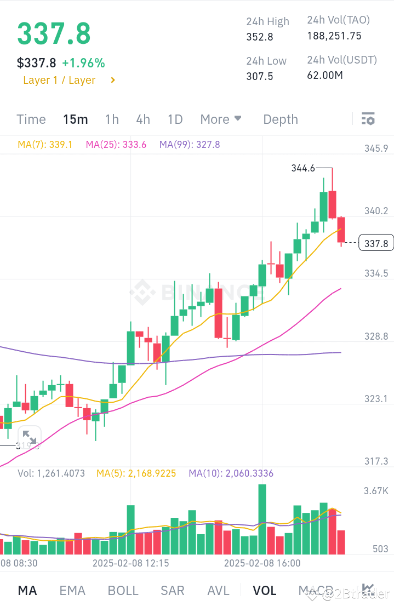
Task: Click the MA(7): 339.1 label
Action: point(45,145)
